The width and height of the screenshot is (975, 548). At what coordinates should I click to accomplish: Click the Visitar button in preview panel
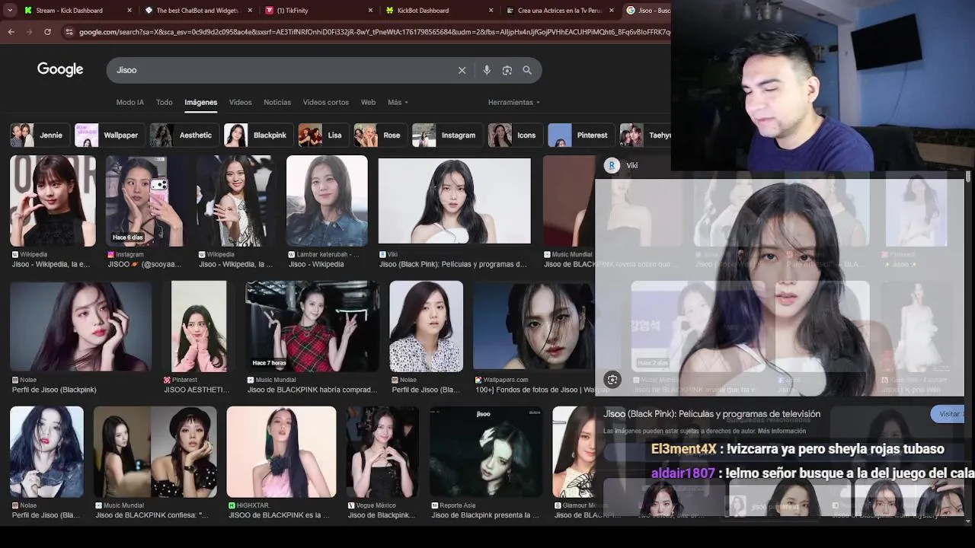949,414
